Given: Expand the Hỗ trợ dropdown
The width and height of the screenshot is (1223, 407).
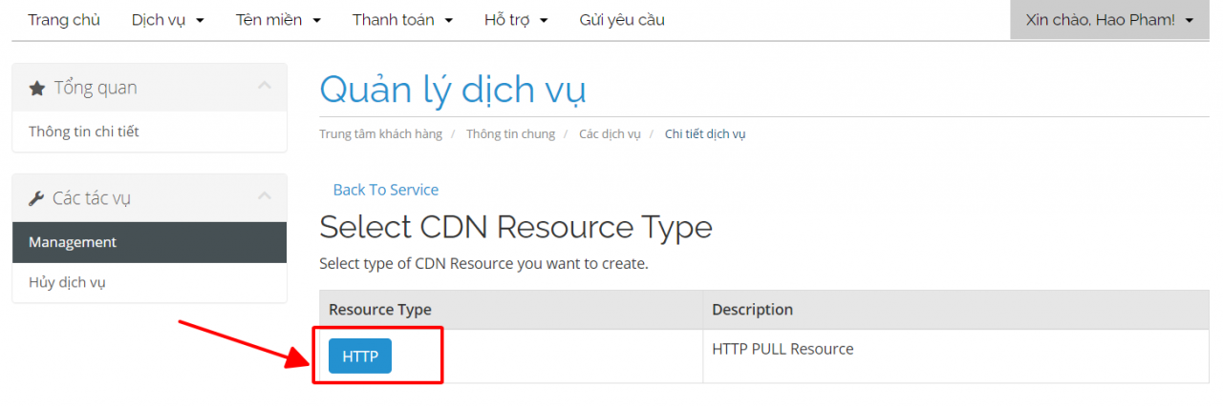Looking at the screenshot, I should 516,20.
